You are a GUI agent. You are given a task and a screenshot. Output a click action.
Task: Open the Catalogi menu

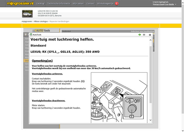click(40, 4)
